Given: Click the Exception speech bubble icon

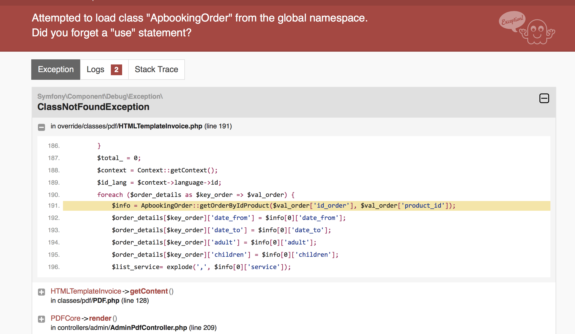Looking at the screenshot, I should tap(512, 20).
